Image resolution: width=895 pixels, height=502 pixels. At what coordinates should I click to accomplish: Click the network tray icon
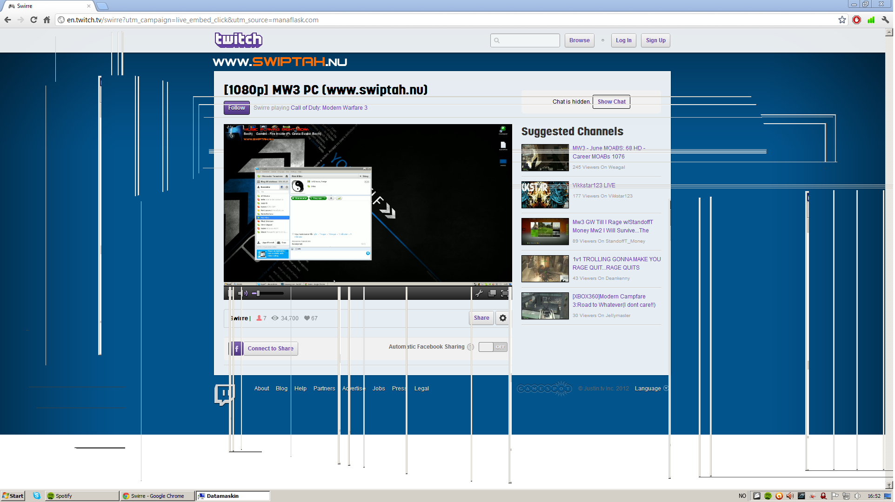pos(846,496)
